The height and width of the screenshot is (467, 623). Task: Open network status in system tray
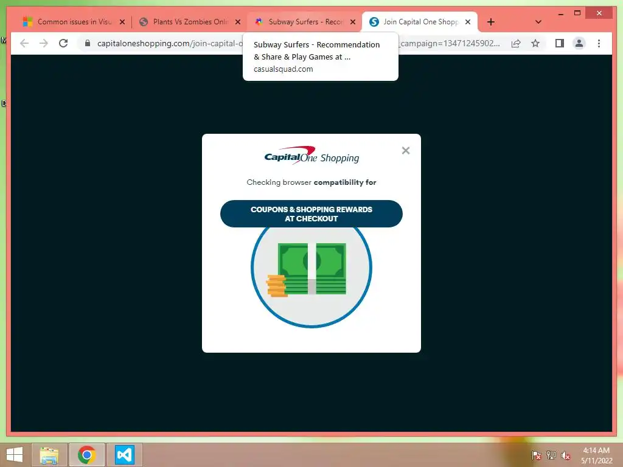tap(551, 455)
